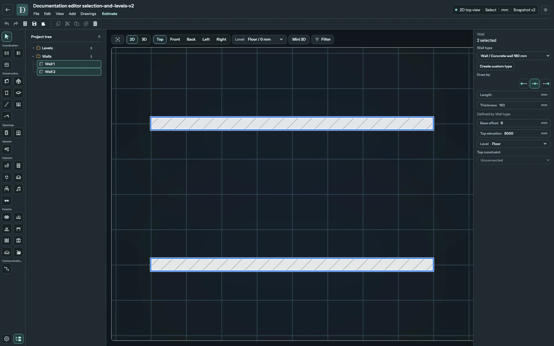Image resolution: width=554 pixels, height=346 pixels.
Task: Open the Filter button
Action: pos(323,40)
